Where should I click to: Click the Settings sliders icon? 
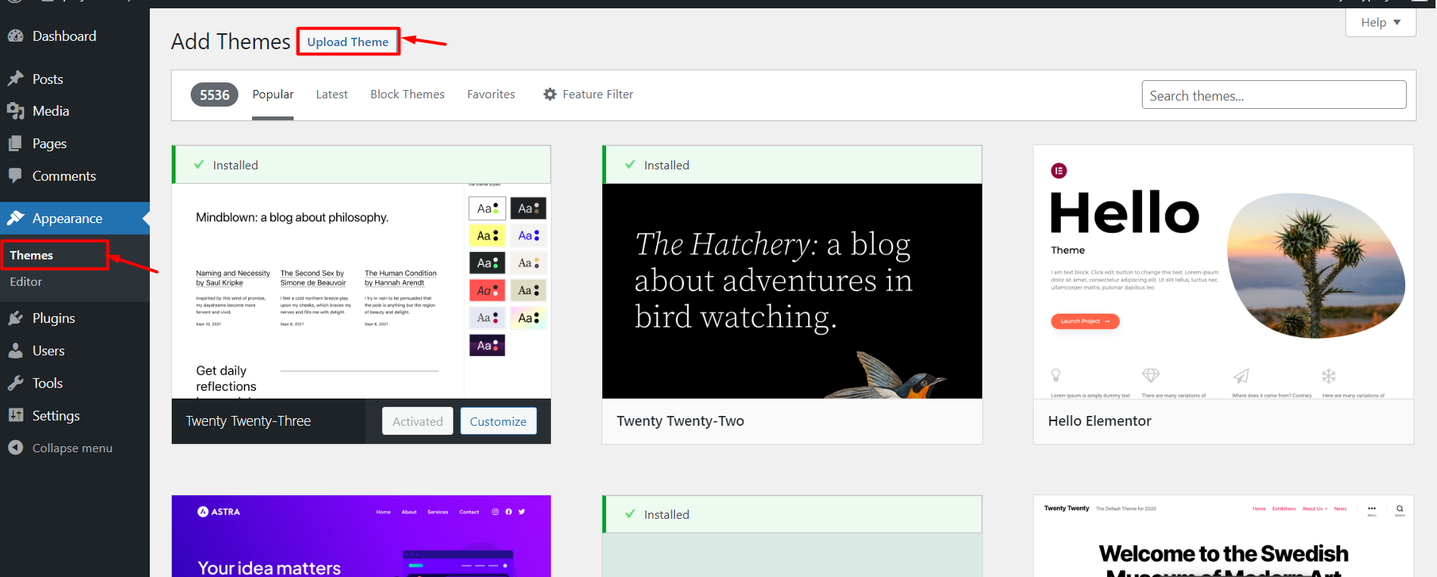15,415
